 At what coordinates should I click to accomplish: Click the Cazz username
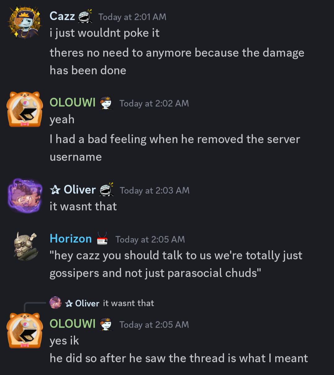(x=62, y=16)
